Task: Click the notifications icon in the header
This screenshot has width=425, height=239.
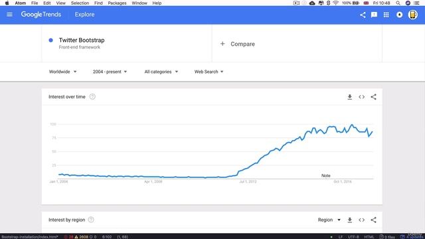Action: pos(400,15)
